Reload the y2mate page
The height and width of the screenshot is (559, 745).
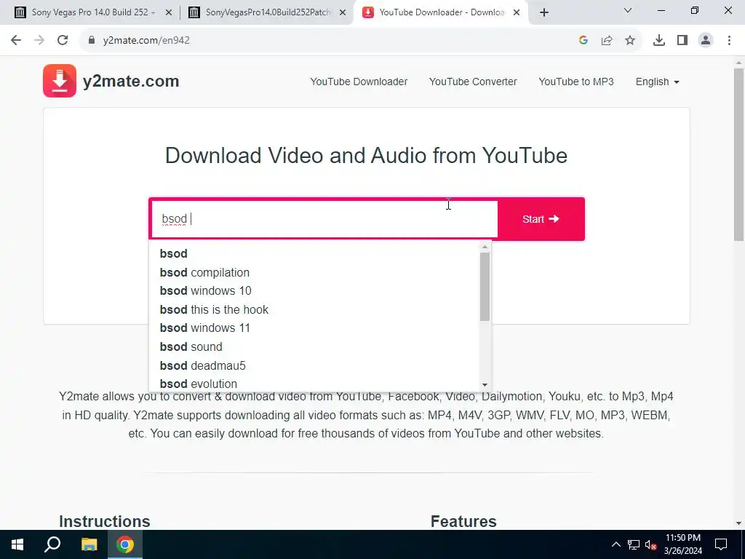click(x=63, y=41)
